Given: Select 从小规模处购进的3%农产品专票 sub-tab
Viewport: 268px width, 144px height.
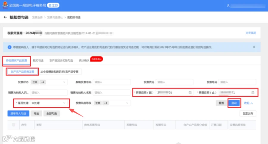Looking at the screenshot, I should (x=59, y=72).
